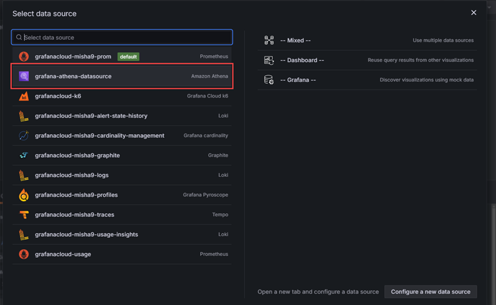
Task: Select the grafanacloud-usage Prometheus entry
Action: point(63,254)
